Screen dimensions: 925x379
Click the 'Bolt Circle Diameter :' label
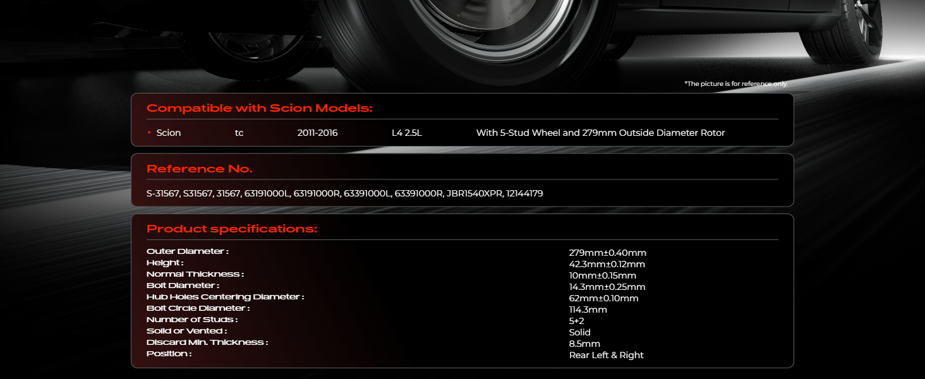pos(198,308)
